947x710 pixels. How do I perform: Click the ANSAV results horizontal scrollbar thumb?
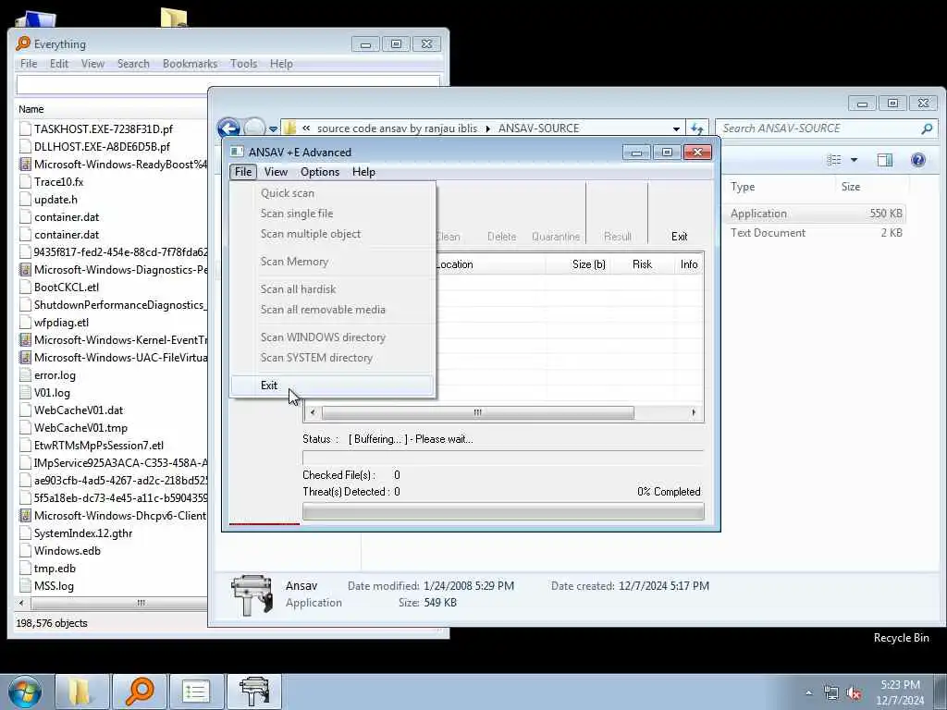(478, 412)
